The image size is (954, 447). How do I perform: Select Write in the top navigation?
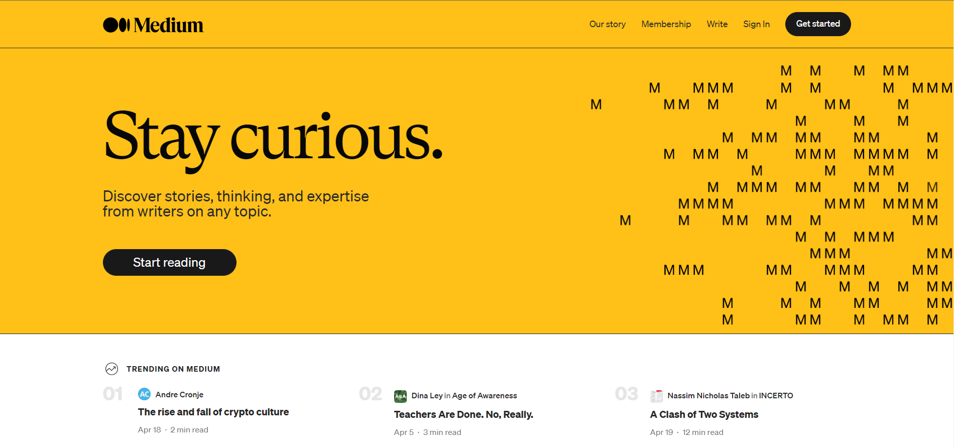coord(717,24)
